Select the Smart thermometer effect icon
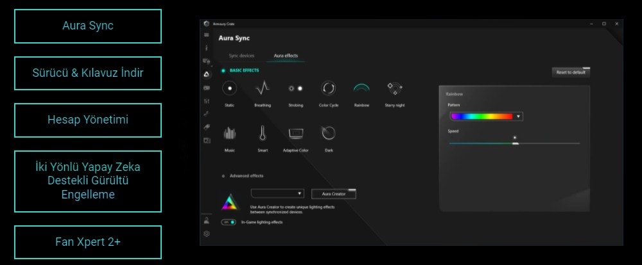The width and height of the screenshot is (642, 265). [263, 134]
